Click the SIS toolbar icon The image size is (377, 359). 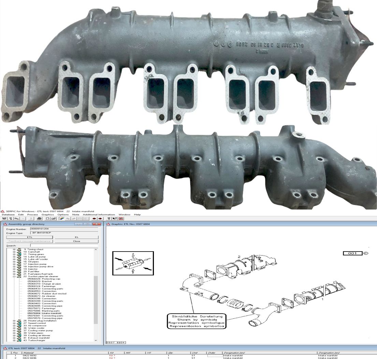121,218
